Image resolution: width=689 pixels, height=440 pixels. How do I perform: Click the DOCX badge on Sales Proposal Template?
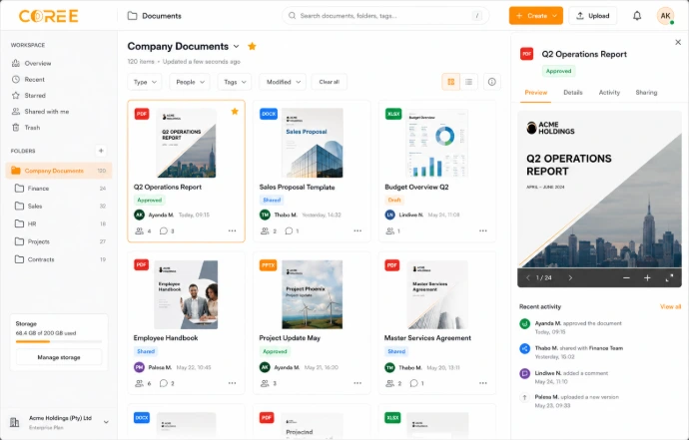(268, 114)
